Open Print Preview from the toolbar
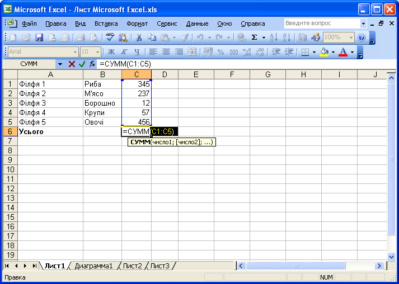This screenshot has height=284, width=399. click(94, 38)
